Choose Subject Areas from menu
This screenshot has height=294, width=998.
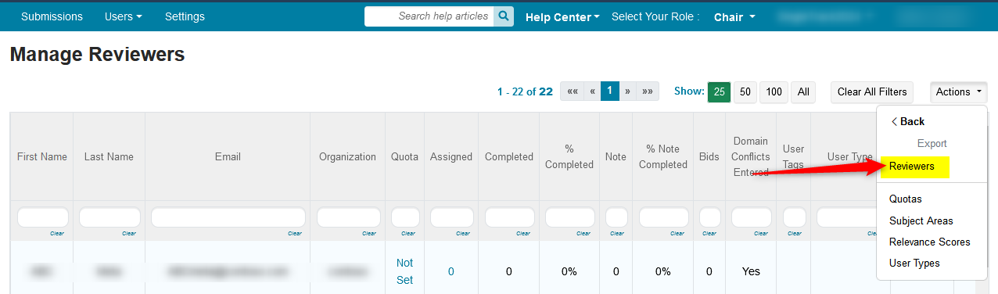pos(921,220)
